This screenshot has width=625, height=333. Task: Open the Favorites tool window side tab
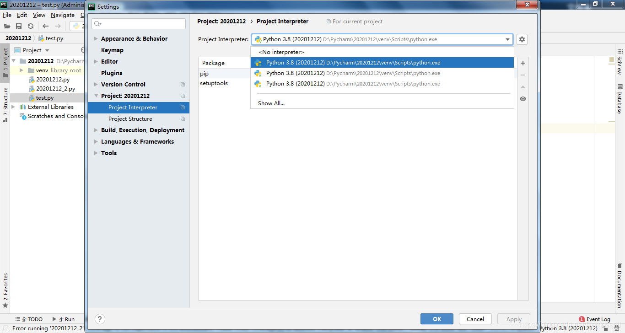tap(5, 290)
